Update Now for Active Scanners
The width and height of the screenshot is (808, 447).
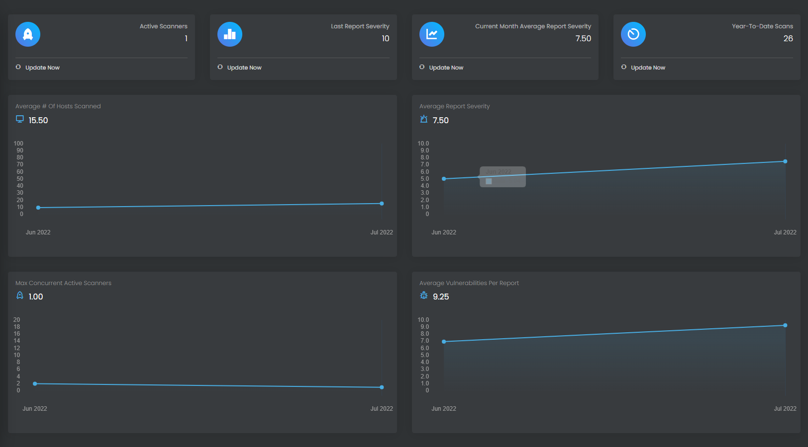pos(42,68)
